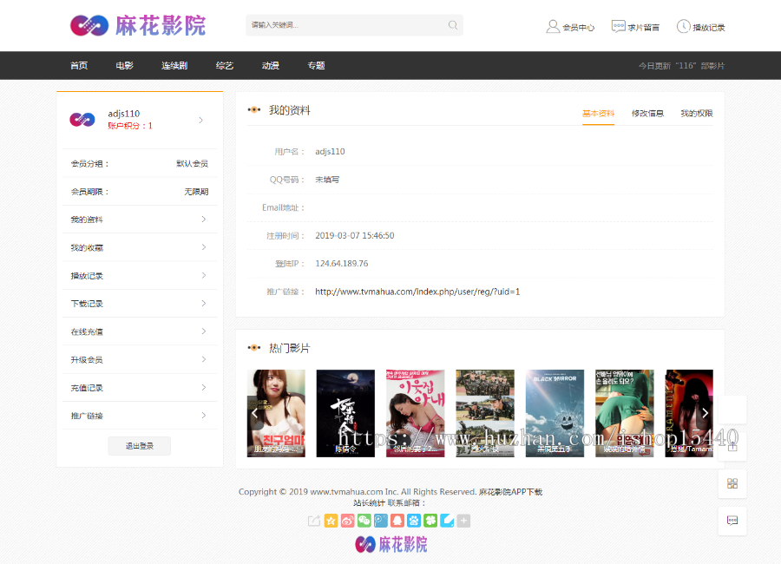Click the floating grid apps icon
The height and width of the screenshot is (564, 781).
[732, 482]
